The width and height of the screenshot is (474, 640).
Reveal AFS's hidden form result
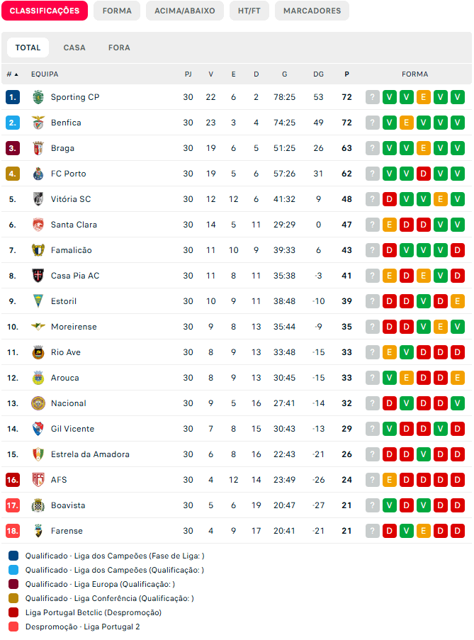coord(372,480)
